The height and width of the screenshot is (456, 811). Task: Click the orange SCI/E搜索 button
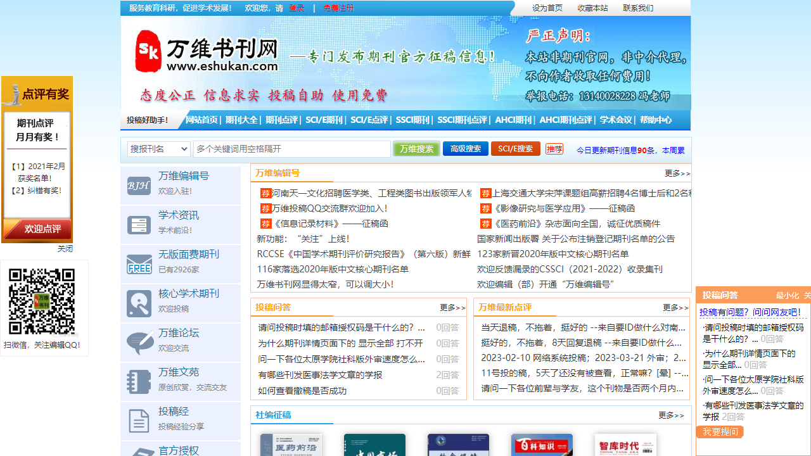click(x=516, y=149)
